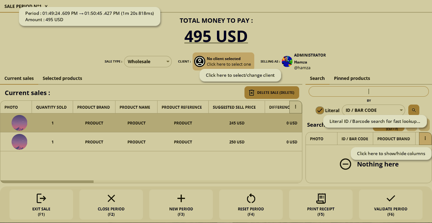Viewport: 432px width, 223px height.
Task: Validate period with the checkmark icon
Action: tap(391, 198)
